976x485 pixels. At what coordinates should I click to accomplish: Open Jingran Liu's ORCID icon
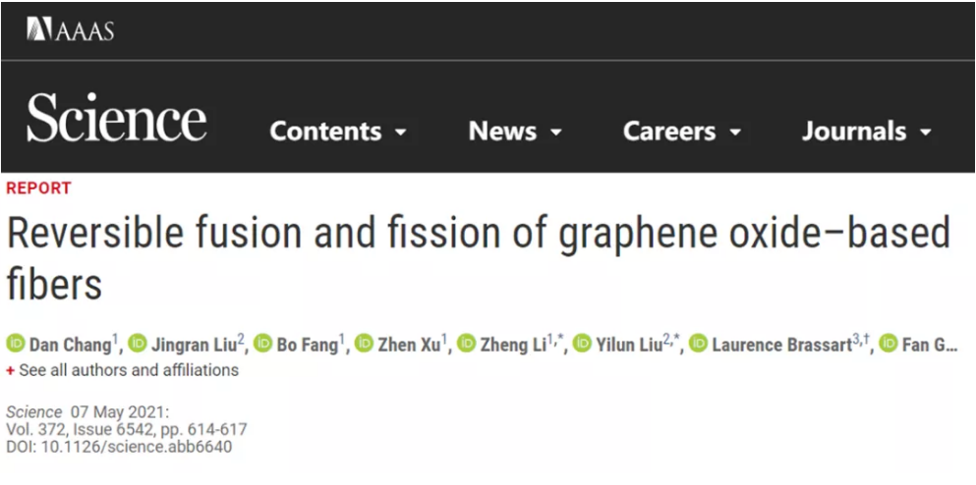[x=138, y=344]
